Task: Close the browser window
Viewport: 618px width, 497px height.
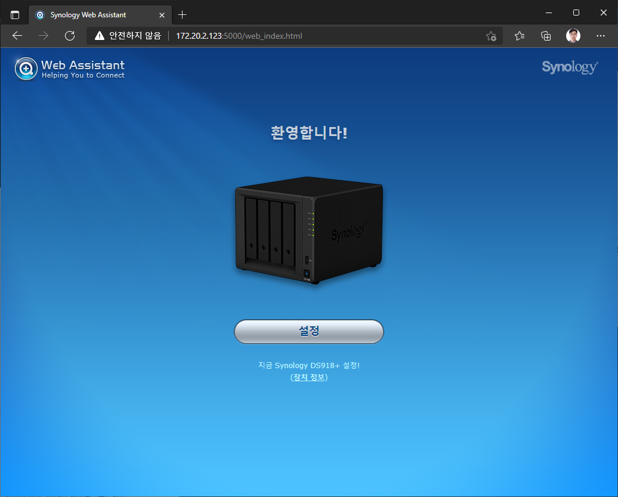Action: click(x=604, y=13)
